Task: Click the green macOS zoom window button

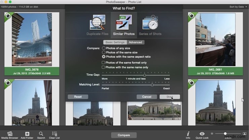Action: click(10, 2)
